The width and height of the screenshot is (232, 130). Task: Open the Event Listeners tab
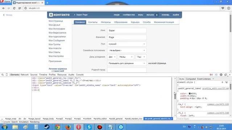pos(204,79)
